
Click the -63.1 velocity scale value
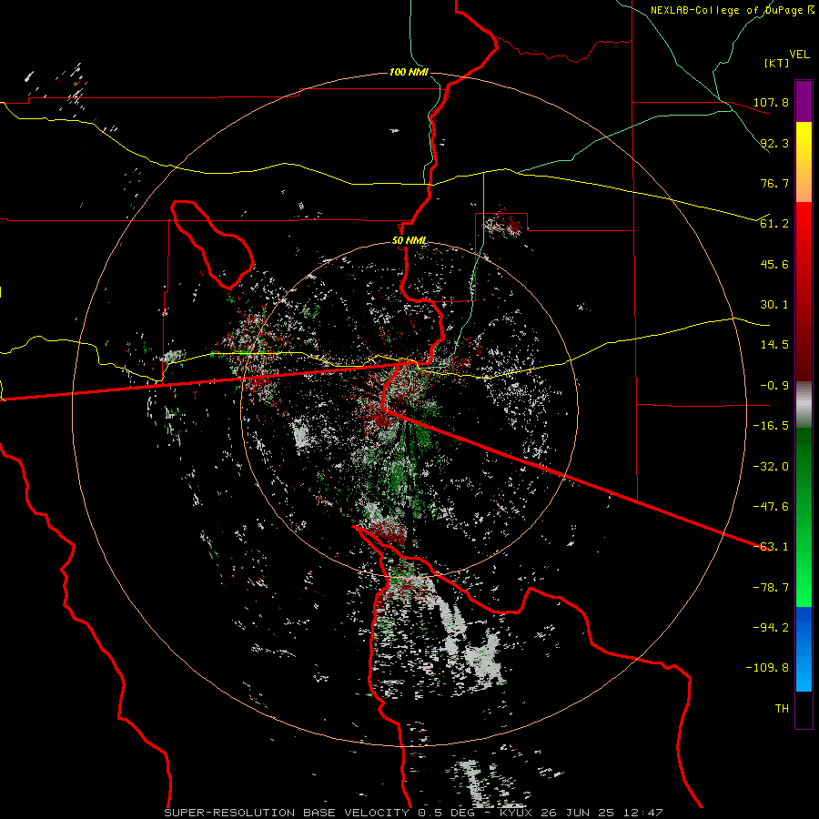[x=771, y=547]
